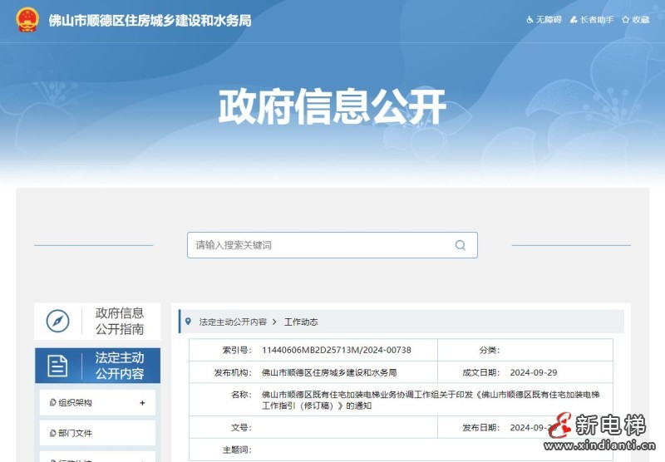Click the compass guide icon
The width and height of the screenshot is (665, 462).
pyautogui.click(x=57, y=321)
